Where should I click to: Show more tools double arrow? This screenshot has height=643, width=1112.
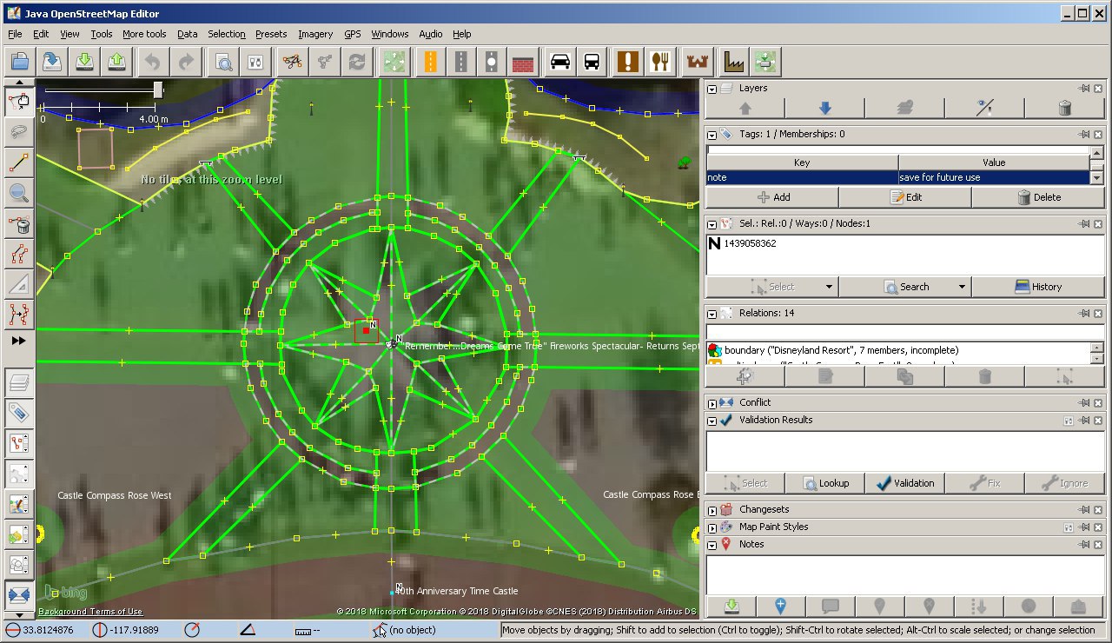point(19,341)
